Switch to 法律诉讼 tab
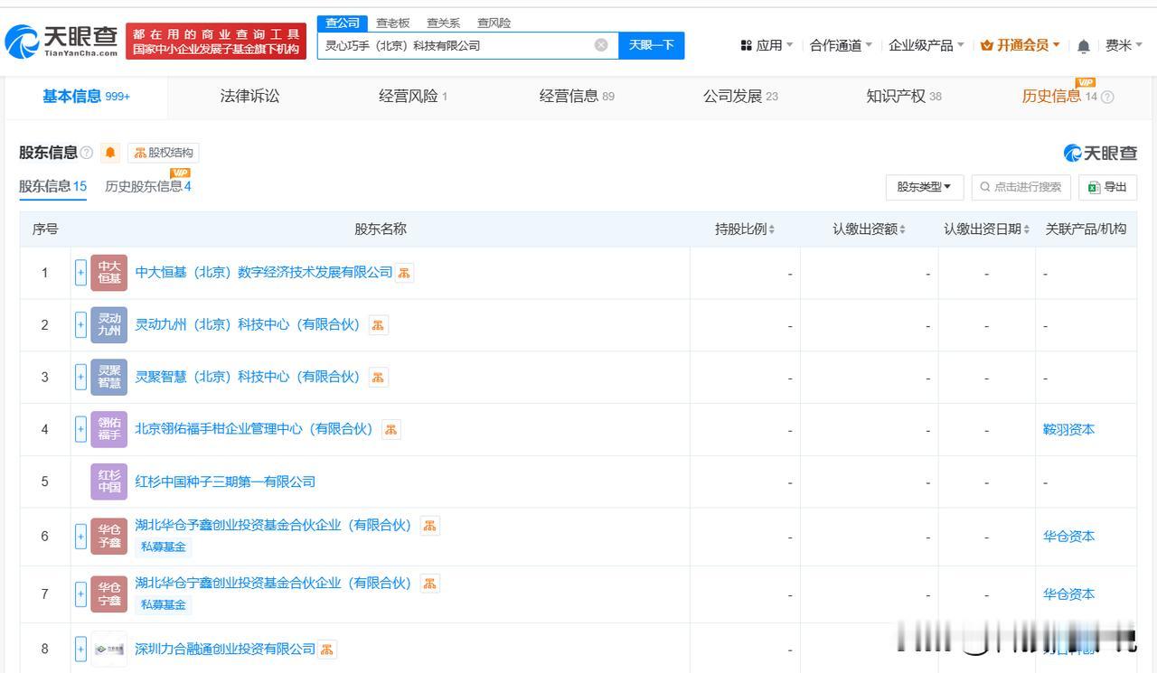The height and width of the screenshot is (673, 1157). (x=249, y=97)
